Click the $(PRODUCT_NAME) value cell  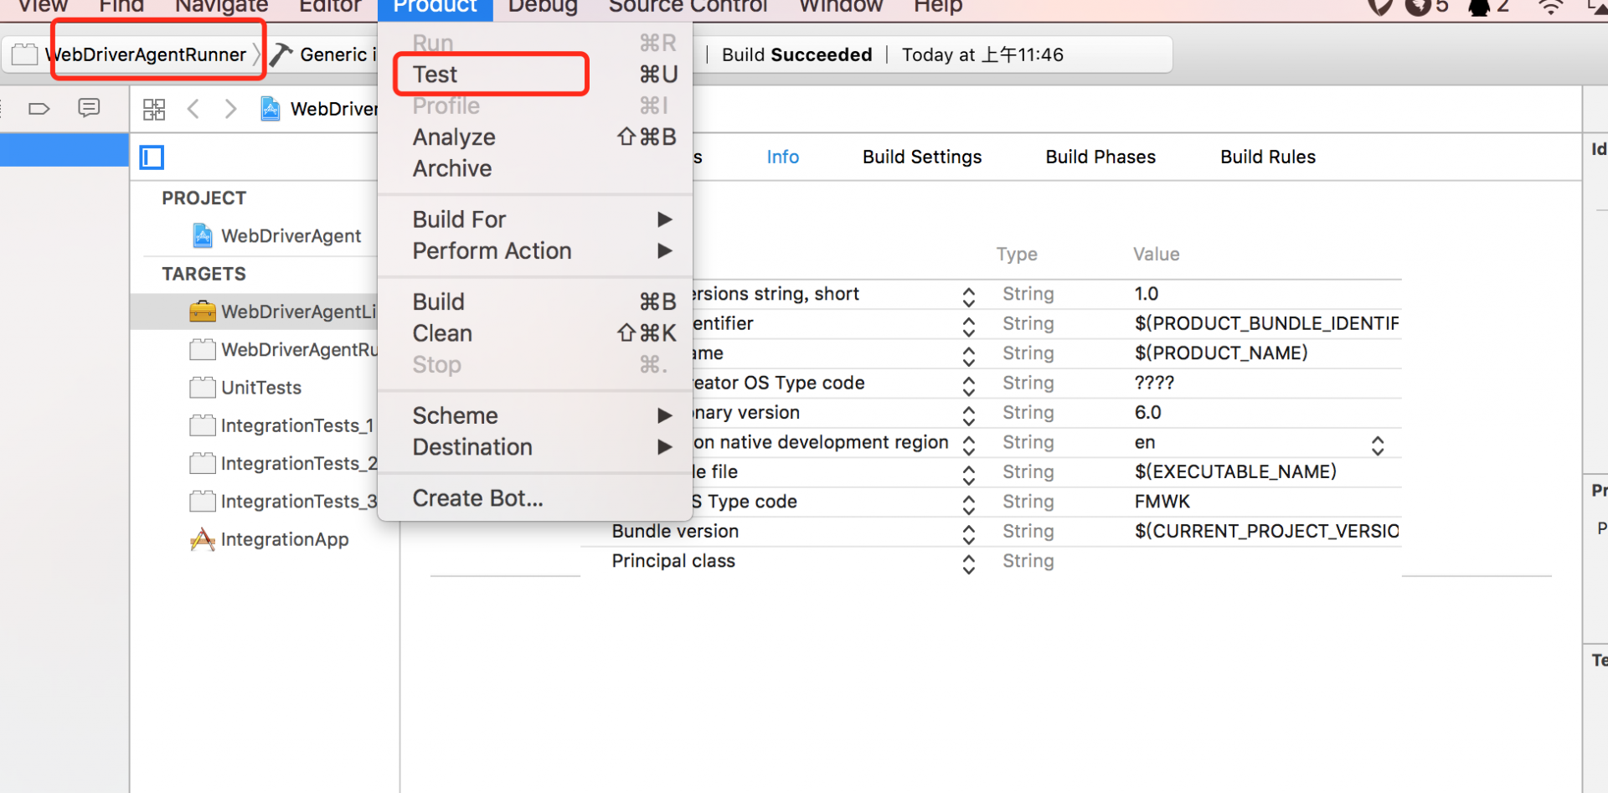1221,353
